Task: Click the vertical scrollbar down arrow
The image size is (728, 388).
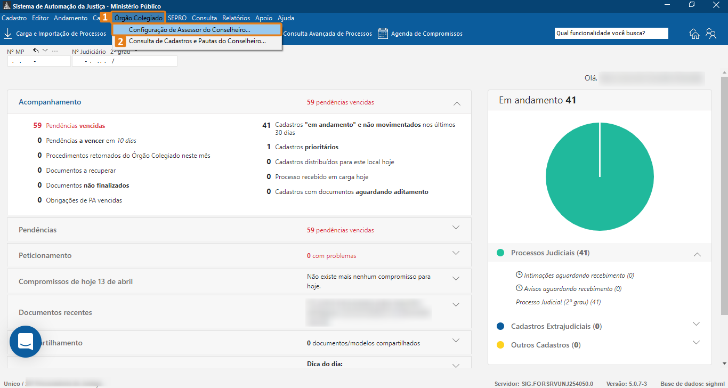Action: 724,363
